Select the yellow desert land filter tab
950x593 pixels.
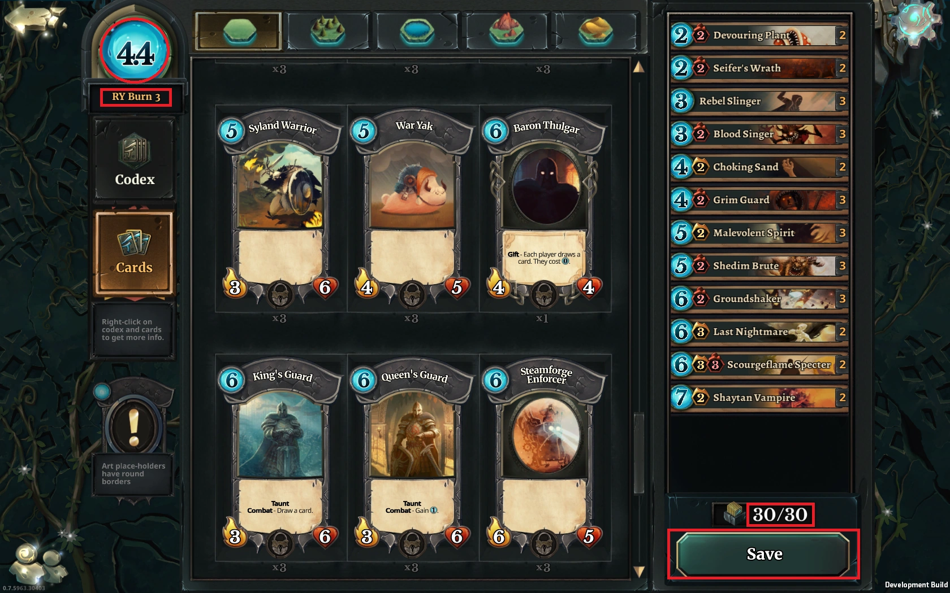595,31
